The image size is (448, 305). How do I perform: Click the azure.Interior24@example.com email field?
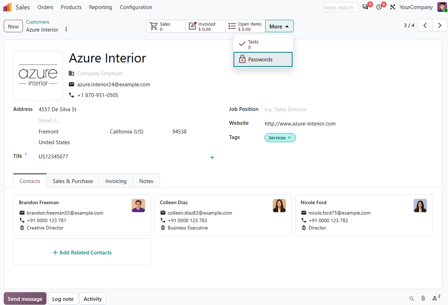tap(114, 84)
